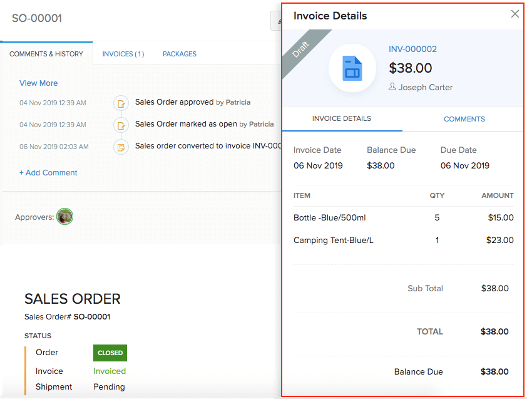Switch to the Comments tab in Invoice Details
The height and width of the screenshot is (399, 527).
tap(464, 118)
